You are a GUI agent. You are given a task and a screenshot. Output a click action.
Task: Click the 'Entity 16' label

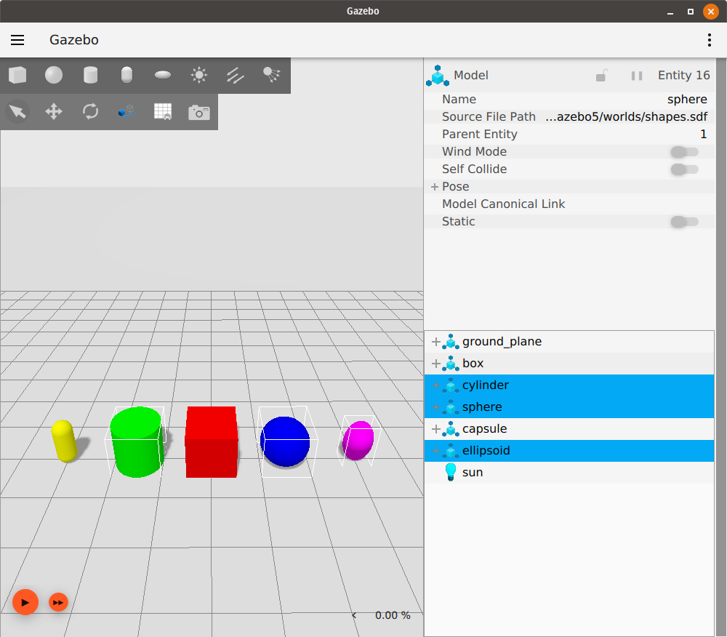click(684, 75)
